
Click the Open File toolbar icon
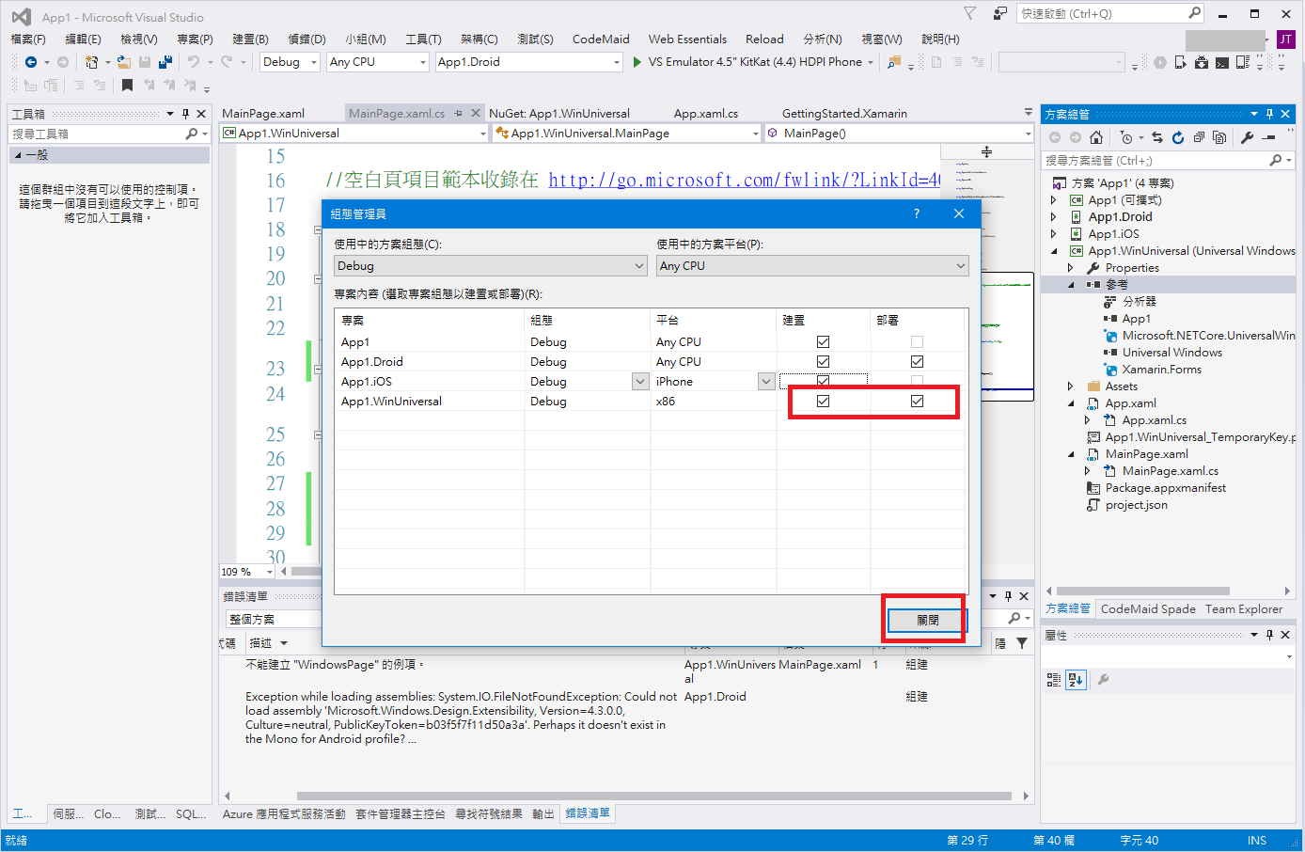click(123, 62)
